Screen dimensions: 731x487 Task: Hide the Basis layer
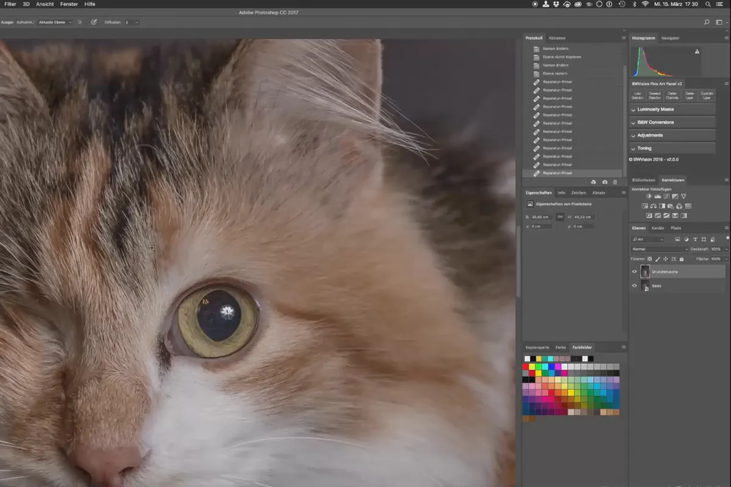coord(634,286)
